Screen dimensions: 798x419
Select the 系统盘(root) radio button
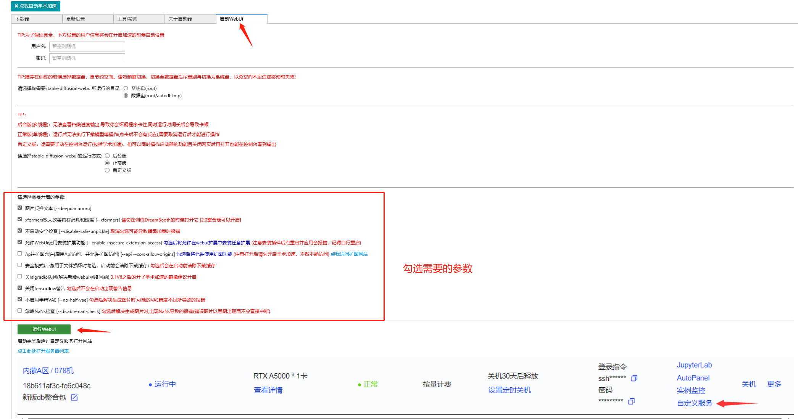[x=126, y=88]
